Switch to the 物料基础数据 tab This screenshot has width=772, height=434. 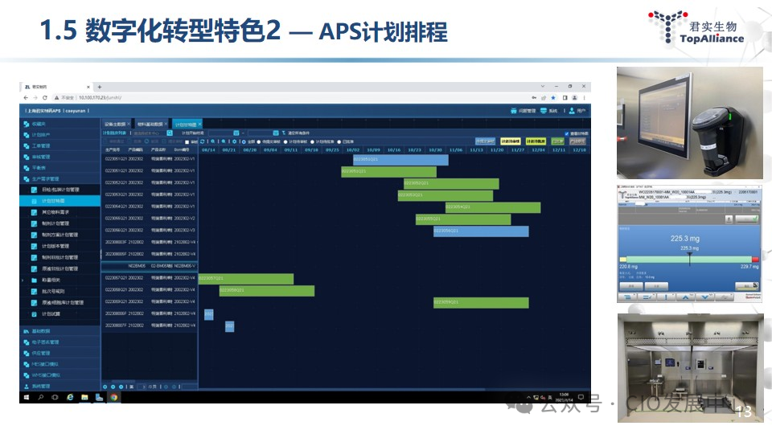150,124
